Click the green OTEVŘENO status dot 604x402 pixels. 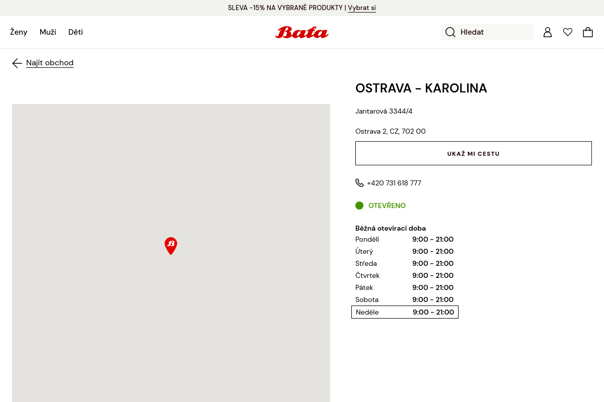coord(359,206)
